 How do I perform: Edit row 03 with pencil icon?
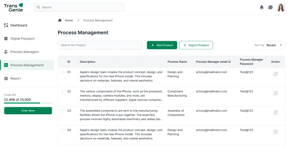coord(275,112)
